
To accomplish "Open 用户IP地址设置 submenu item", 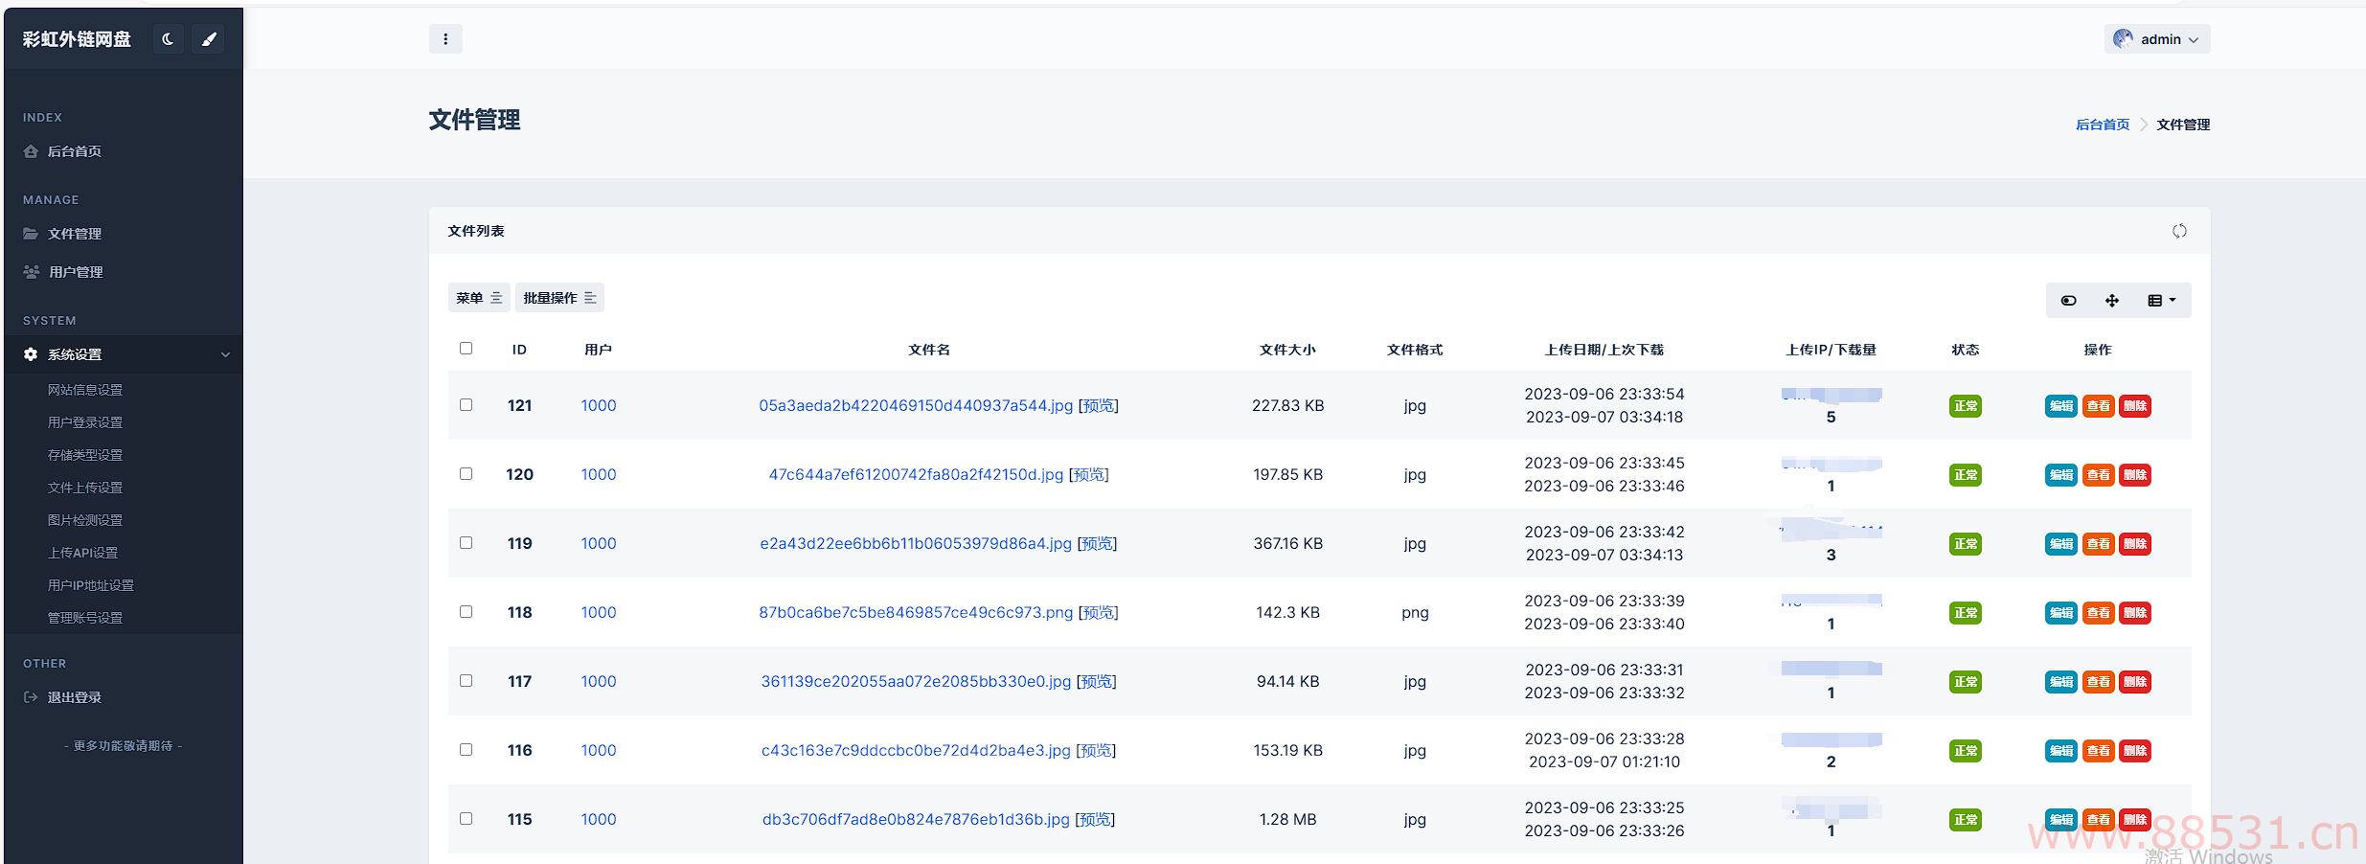I will 91,585.
